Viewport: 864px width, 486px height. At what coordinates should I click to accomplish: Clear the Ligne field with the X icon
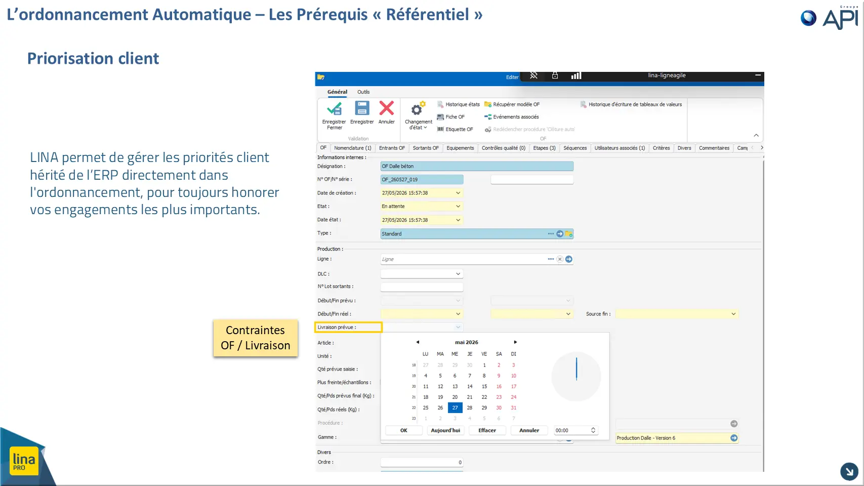coord(560,259)
